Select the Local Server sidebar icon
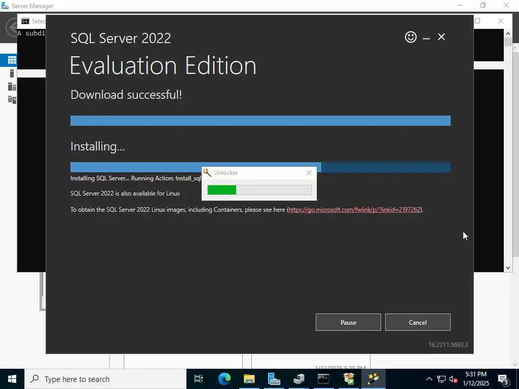The width and height of the screenshot is (519, 389). click(x=12, y=73)
